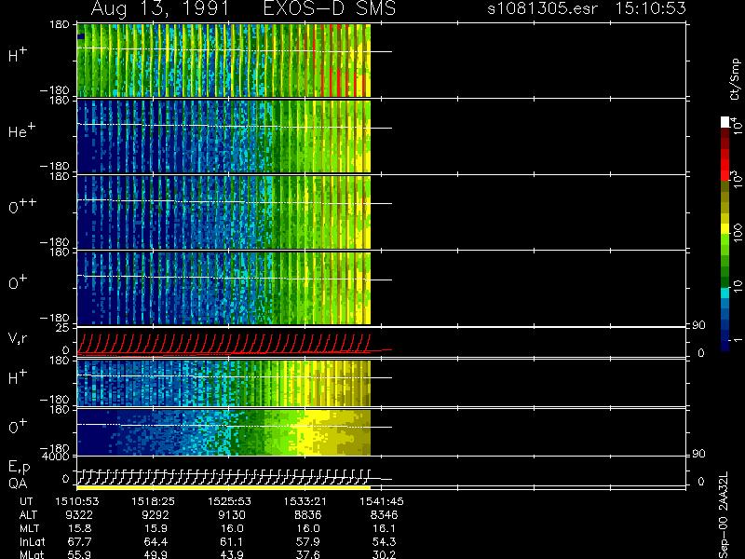The height and width of the screenshot is (559, 745).
Task: Click the date title 'Aug 13, 1991'
Action: pos(160,9)
